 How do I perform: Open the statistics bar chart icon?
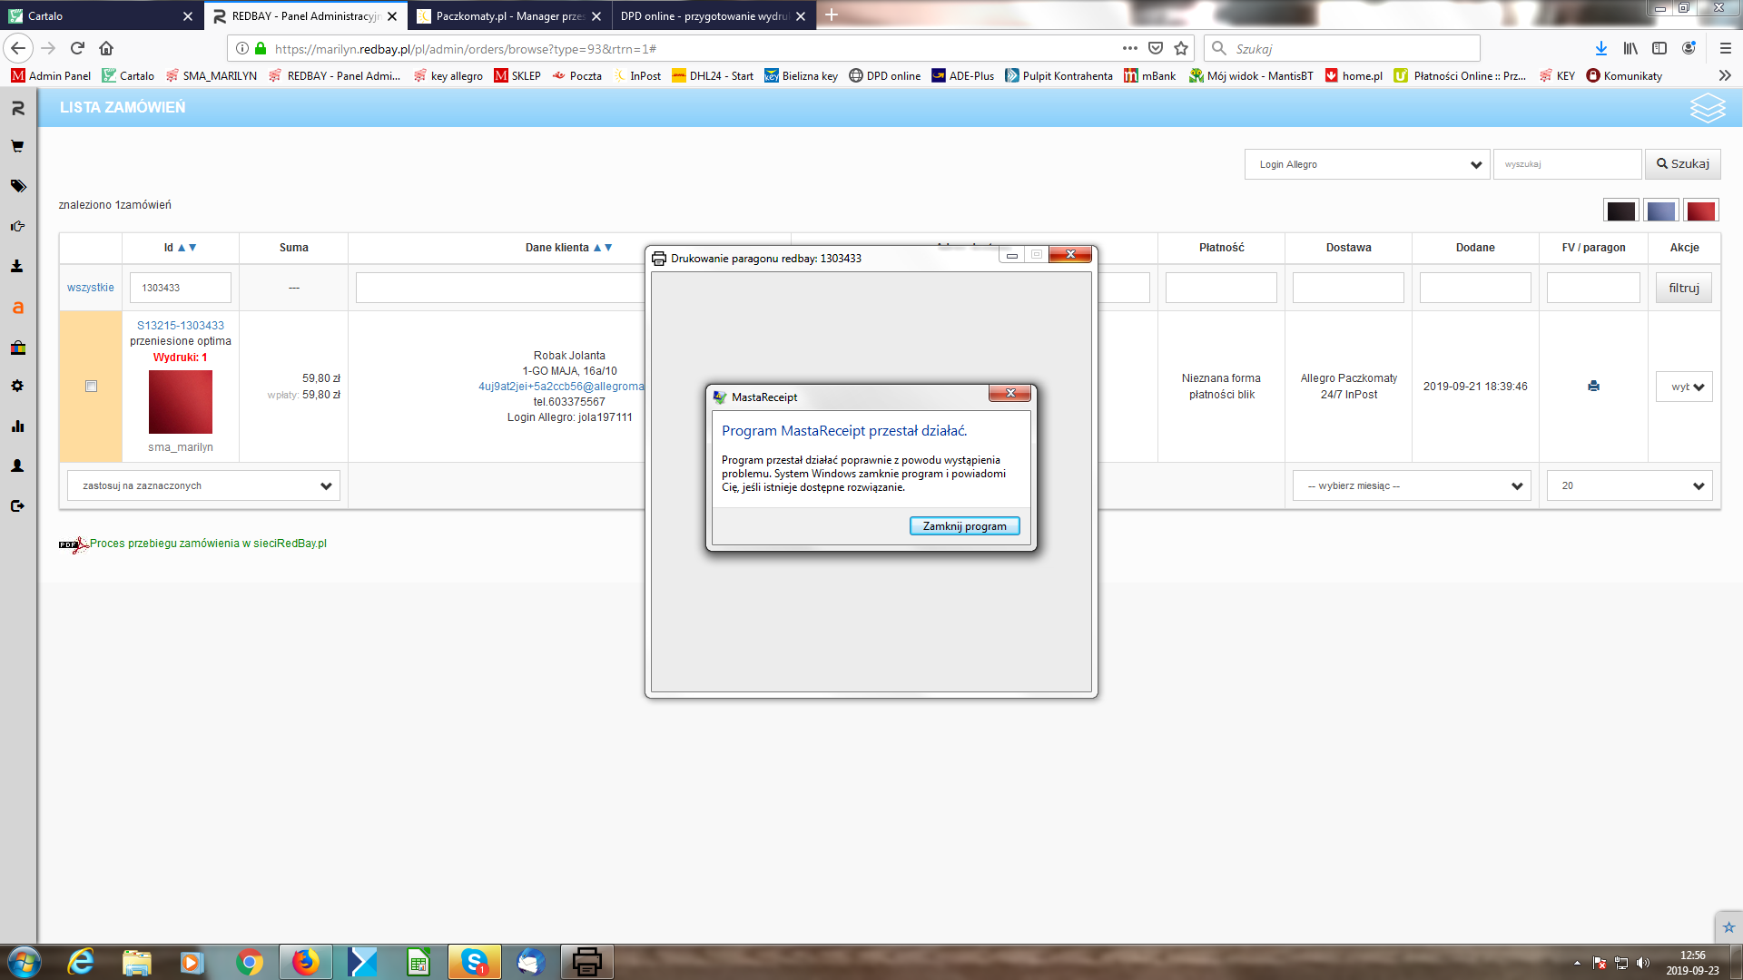click(17, 426)
